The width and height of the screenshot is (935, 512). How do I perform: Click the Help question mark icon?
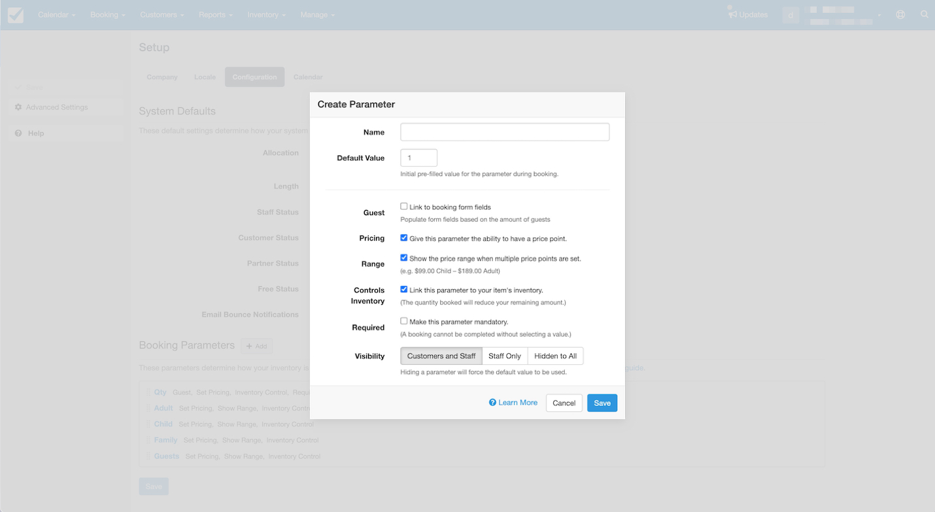[x=18, y=133]
